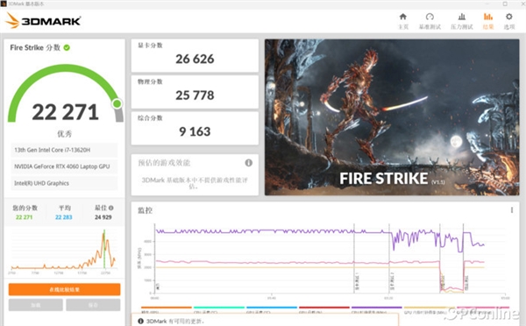Image resolution: width=526 pixels, height=326 pixels.
Task: Toggle the orange frame rate legend line
Action: tap(167, 308)
